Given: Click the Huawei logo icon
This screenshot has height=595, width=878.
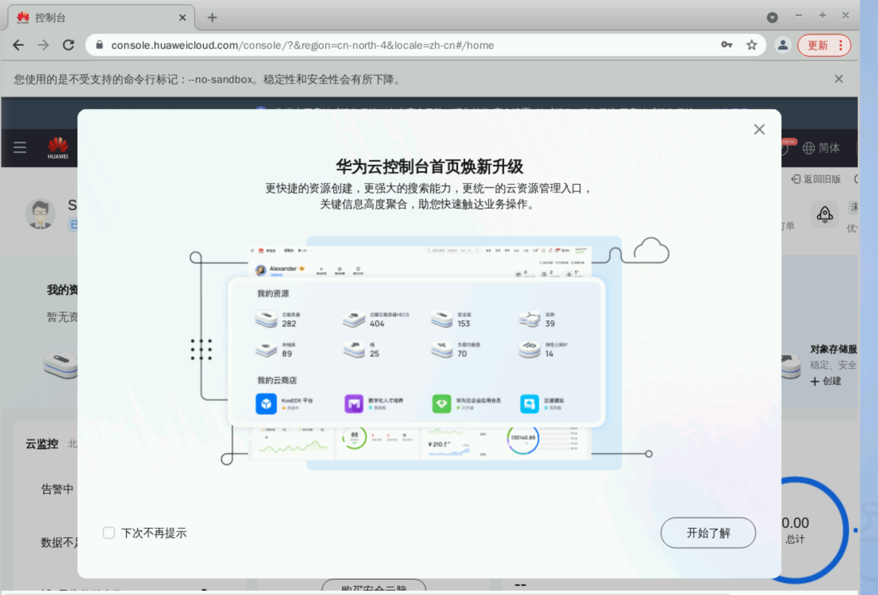Looking at the screenshot, I should coord(58,148).
